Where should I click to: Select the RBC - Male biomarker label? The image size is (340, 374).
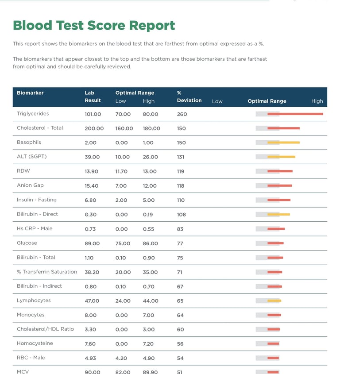[31, 358]
